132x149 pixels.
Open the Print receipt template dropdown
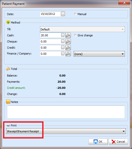(66, 131)
